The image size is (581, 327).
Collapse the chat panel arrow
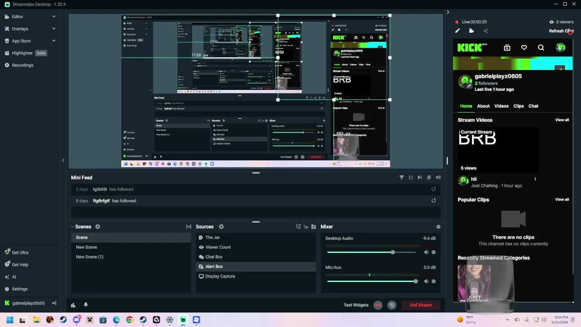(448, 12)
